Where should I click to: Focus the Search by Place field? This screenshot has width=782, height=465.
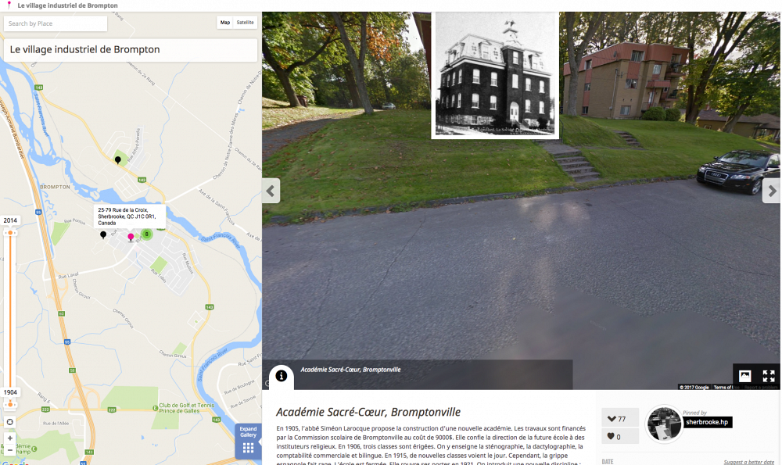(x=56, y=23)
